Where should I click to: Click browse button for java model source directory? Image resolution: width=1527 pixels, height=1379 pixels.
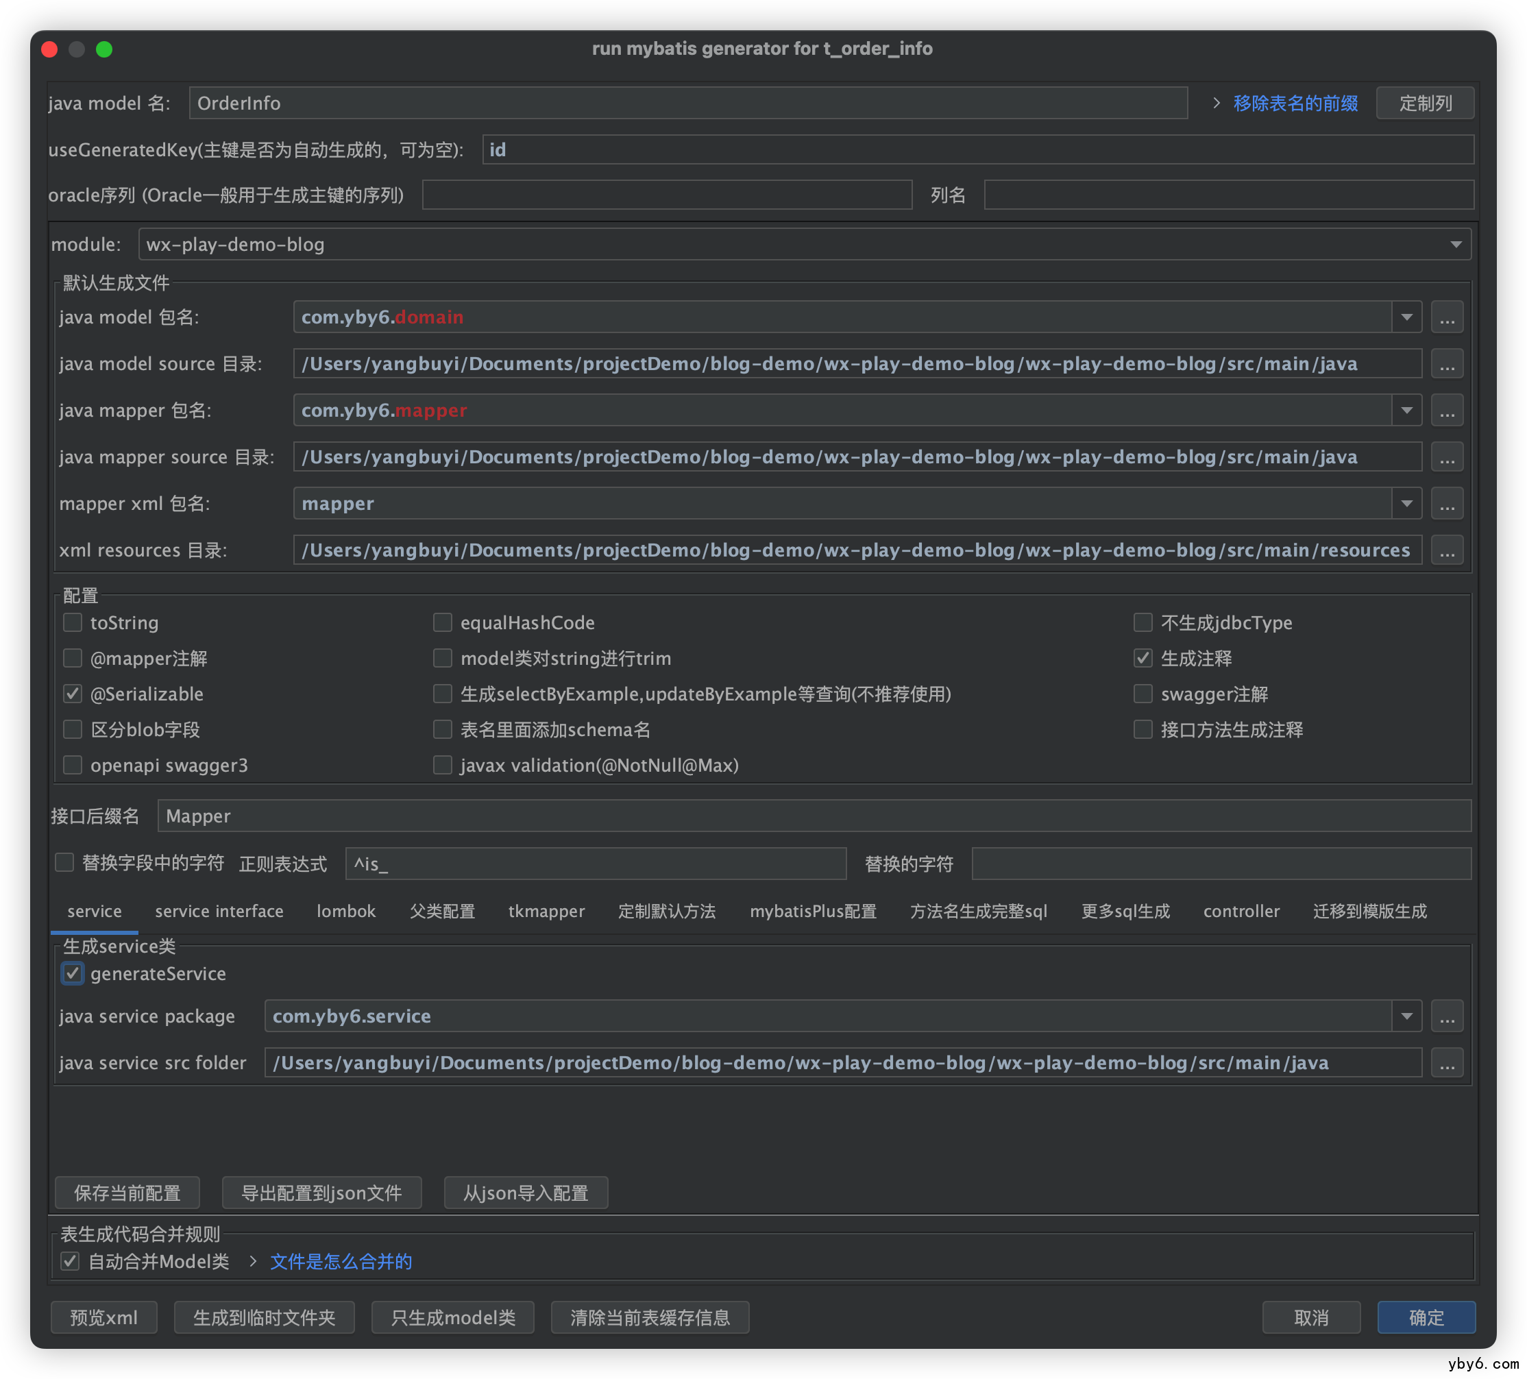1446,364
